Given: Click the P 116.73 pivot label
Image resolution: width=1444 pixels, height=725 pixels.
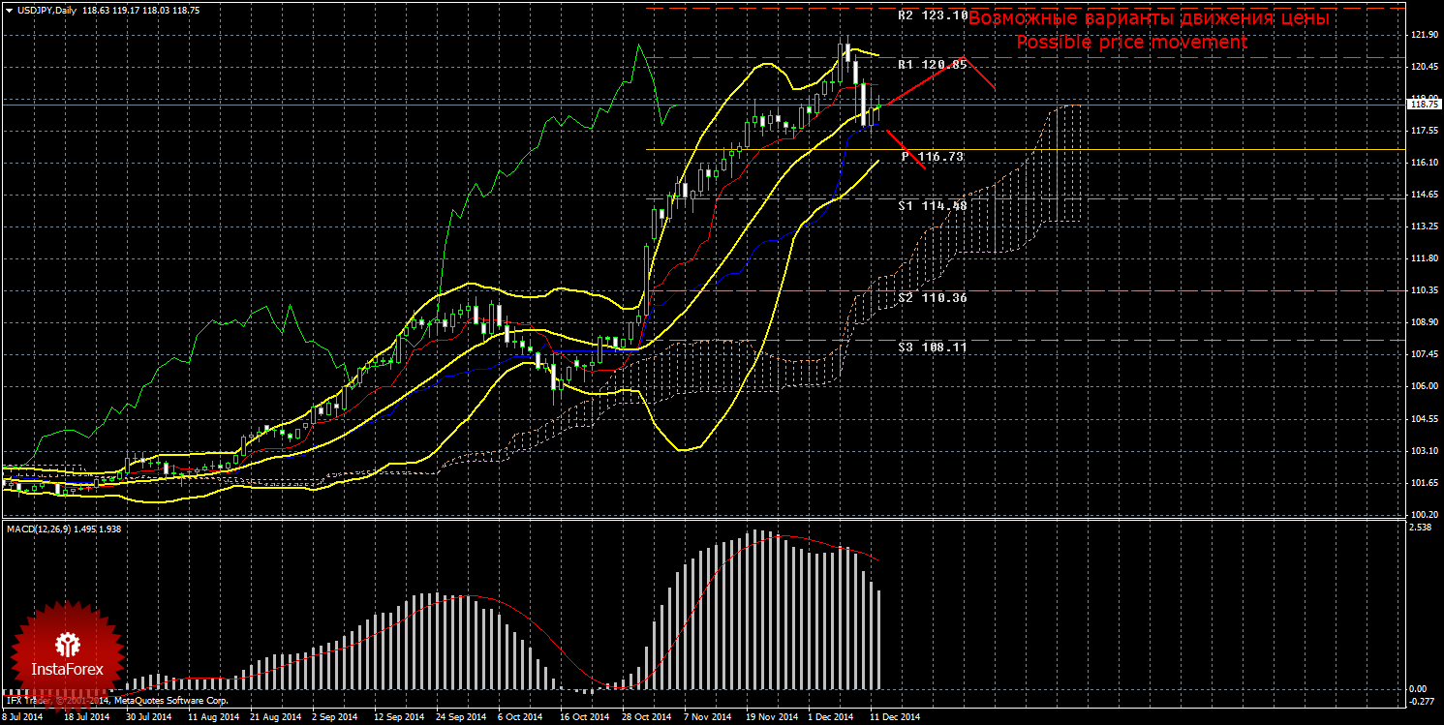Looking at the screenshot, I should tap(932, 156).
